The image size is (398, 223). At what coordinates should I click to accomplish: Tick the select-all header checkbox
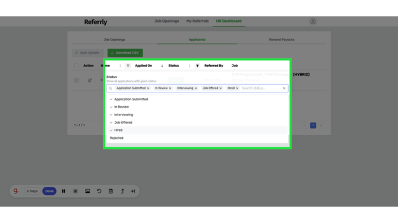[x=77, y=66]
